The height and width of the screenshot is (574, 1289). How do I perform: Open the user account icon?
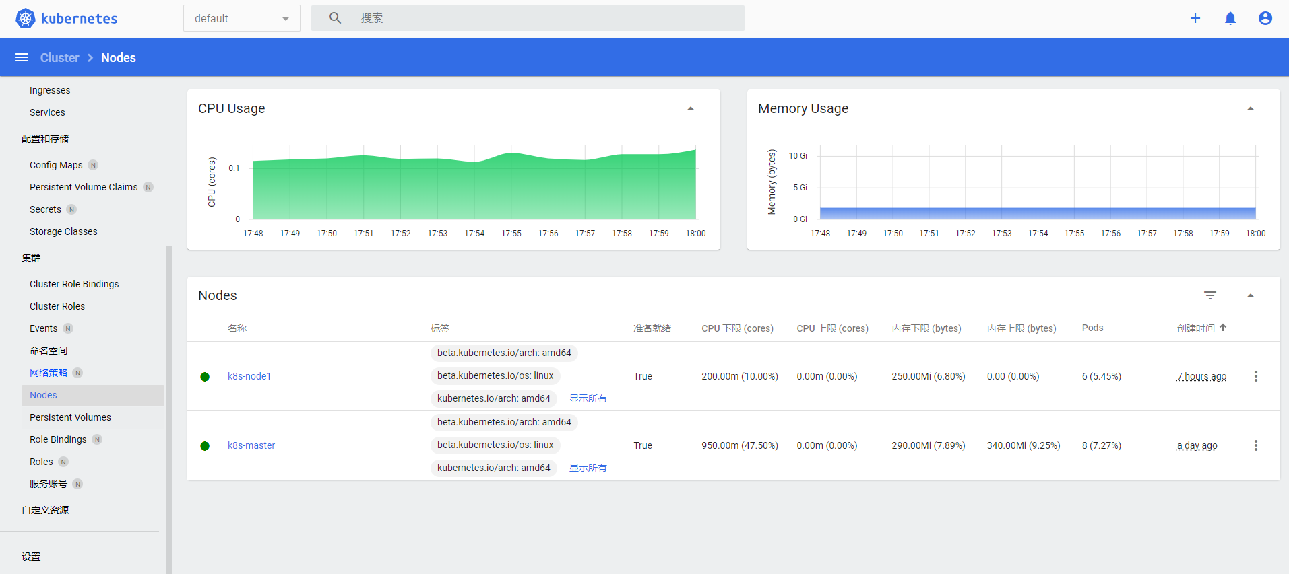pos(1265,18)
